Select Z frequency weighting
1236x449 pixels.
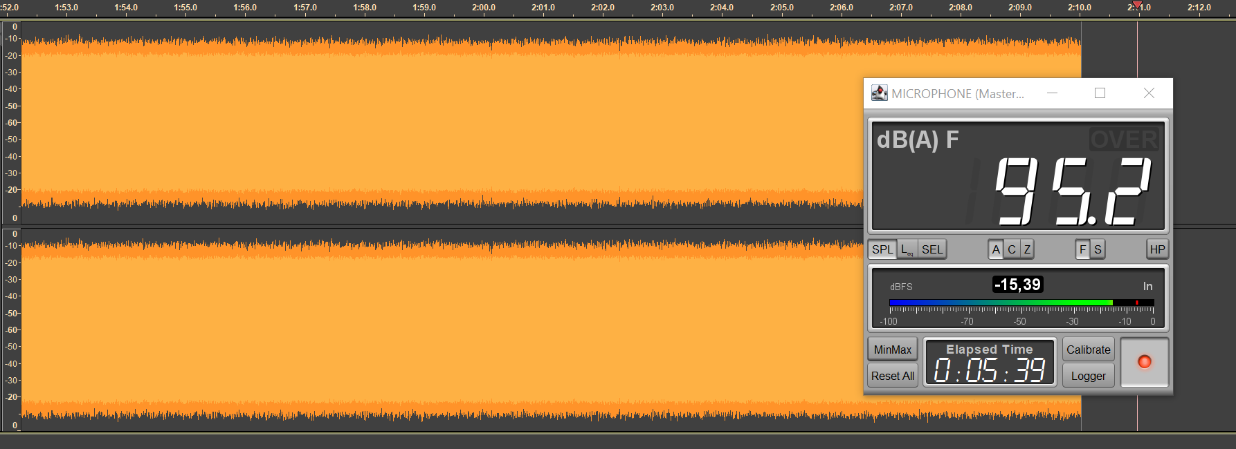click(x=1027, y=249)
